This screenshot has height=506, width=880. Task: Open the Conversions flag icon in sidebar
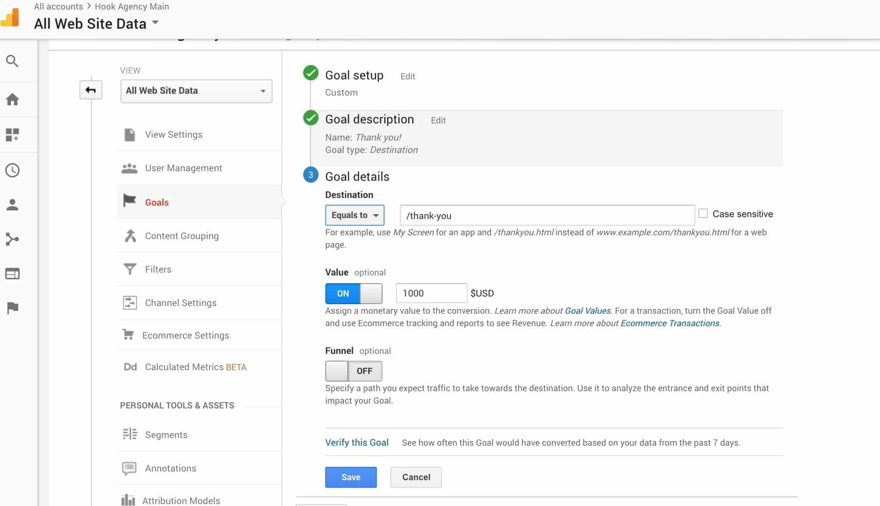click(12, 308)
